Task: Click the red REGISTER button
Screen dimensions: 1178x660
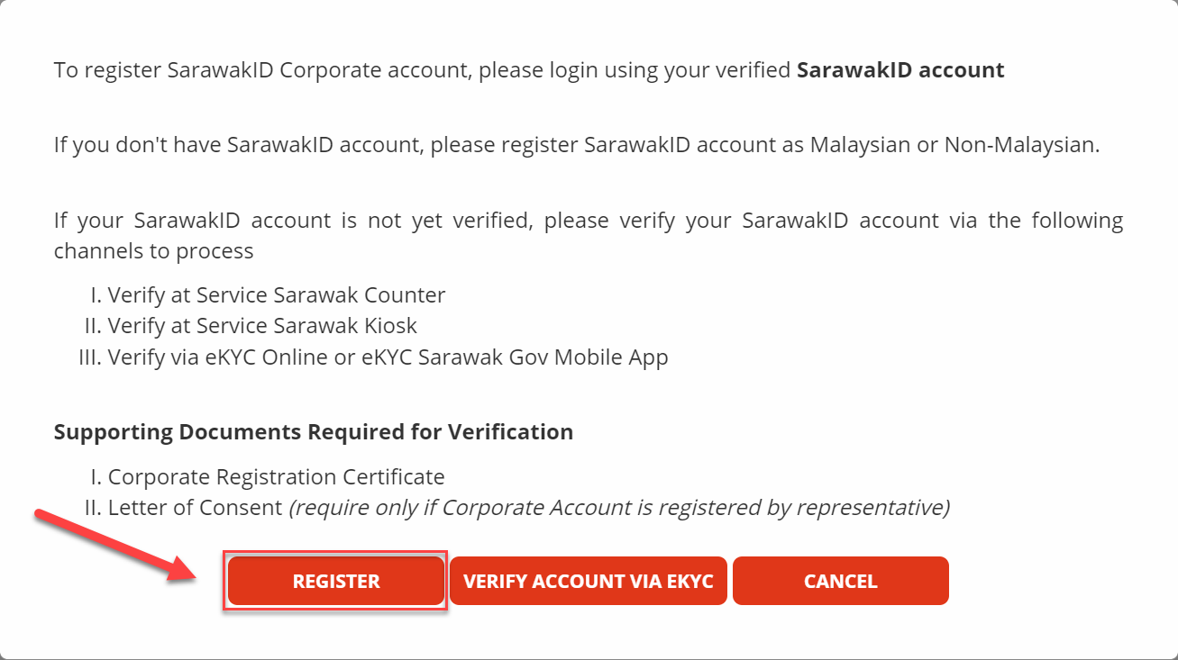Action: click(x=335, y=581)
